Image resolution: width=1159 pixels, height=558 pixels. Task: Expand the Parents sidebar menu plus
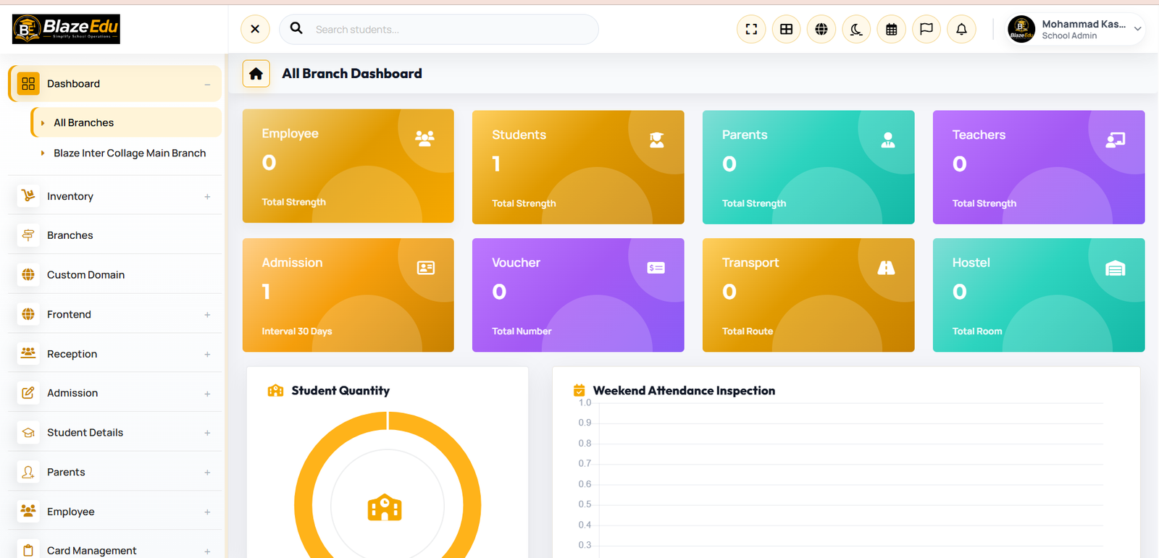pyautogui.click(x=207, y=473)
